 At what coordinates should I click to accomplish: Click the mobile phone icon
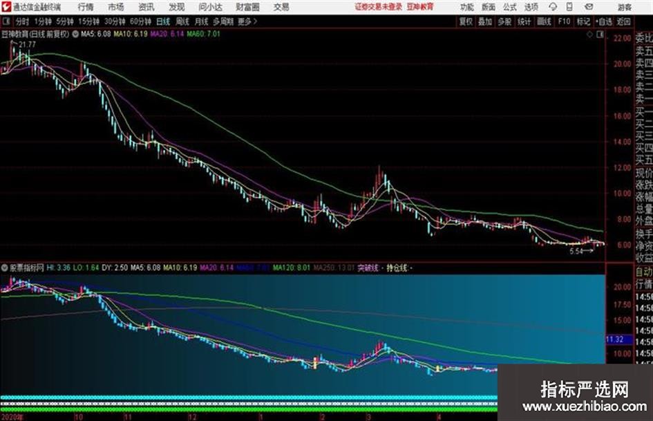[569, 7]
